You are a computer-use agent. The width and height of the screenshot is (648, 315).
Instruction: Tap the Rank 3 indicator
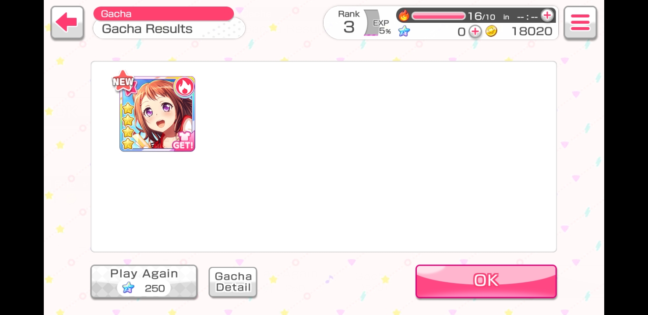[349, 22]
